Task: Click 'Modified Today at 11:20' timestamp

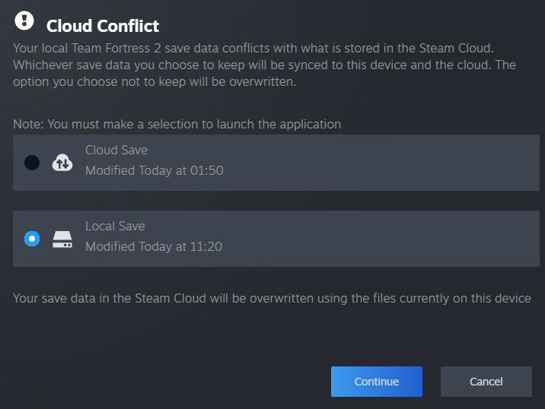Action: point(154,246)
